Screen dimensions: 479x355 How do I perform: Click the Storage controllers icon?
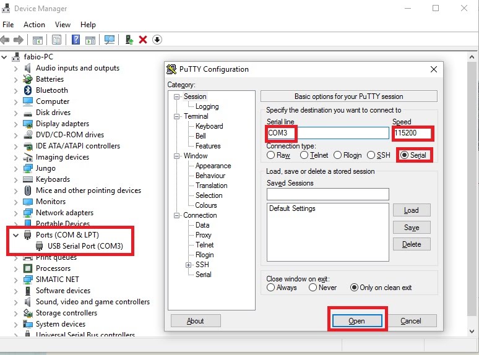click(x=28, y=313)
